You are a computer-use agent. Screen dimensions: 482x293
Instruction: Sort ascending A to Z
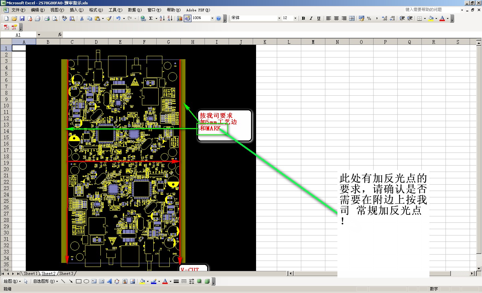coord(162,18)
